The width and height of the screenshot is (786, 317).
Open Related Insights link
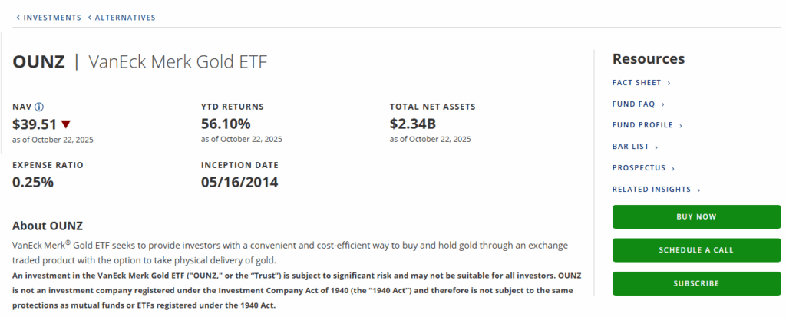click(x=652, y=190)
